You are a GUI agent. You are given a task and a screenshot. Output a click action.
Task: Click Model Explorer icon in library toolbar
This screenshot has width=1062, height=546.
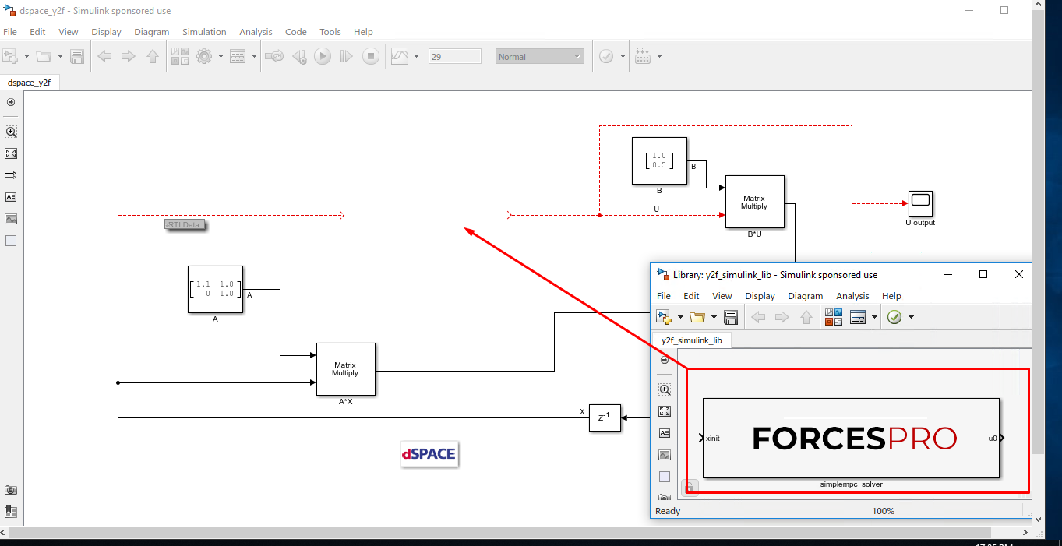858,317
